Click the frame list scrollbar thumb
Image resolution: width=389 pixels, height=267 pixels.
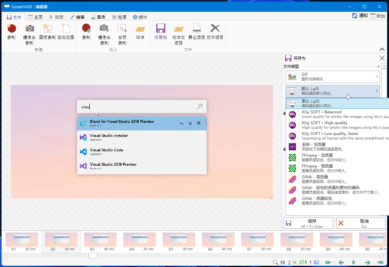point(93,256)
